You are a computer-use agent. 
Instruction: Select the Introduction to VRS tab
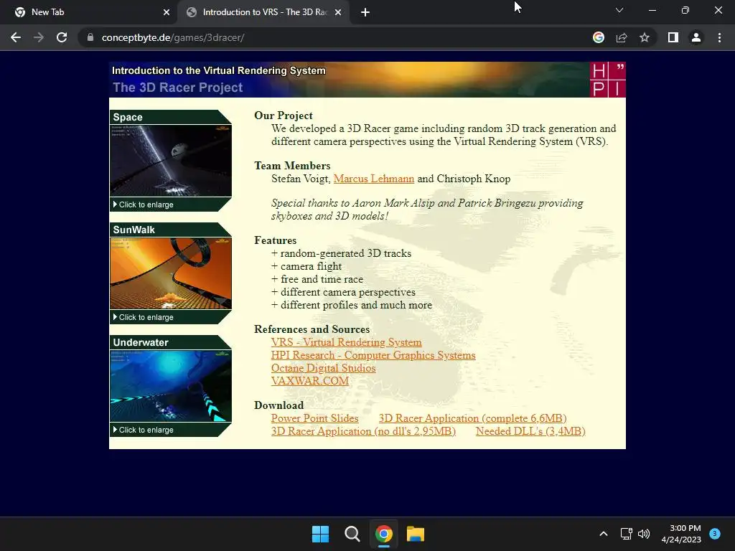[265, 12]
